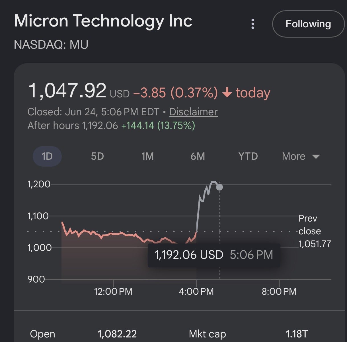This screenshot has height=342, width=347.
Task: Click the gray chart marker dot
Action: (219, 187)
